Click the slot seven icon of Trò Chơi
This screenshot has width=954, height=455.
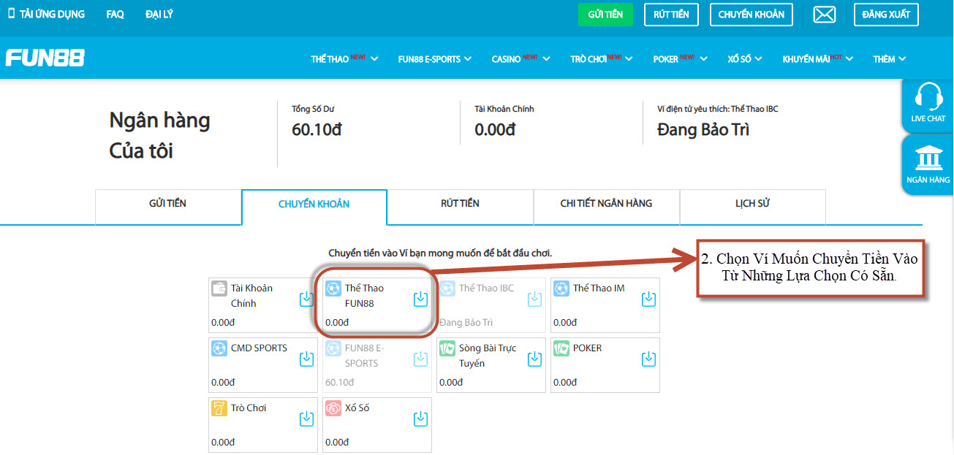point(219,408)
